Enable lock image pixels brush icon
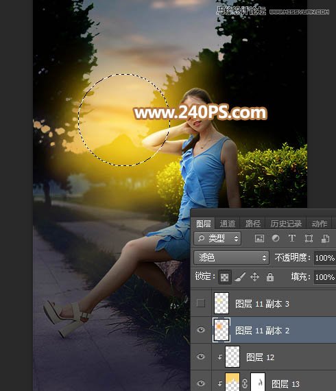This screenshot has width=336, height=391. click(x=240, y=277)
